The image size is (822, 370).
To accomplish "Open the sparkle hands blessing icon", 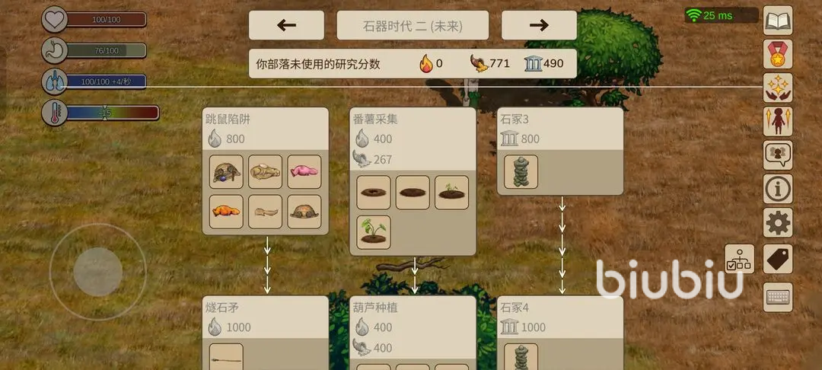I will coord(777,88).
